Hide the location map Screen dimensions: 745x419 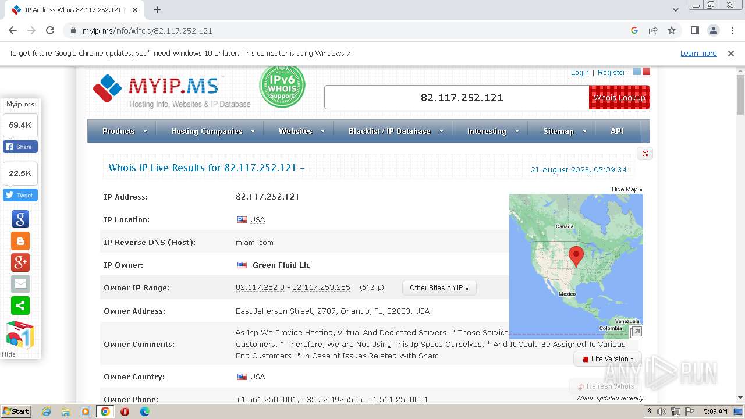(627, 189)
